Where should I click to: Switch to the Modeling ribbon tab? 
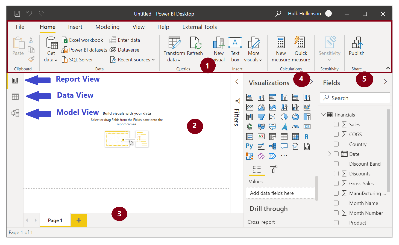(x=107, y=27)
